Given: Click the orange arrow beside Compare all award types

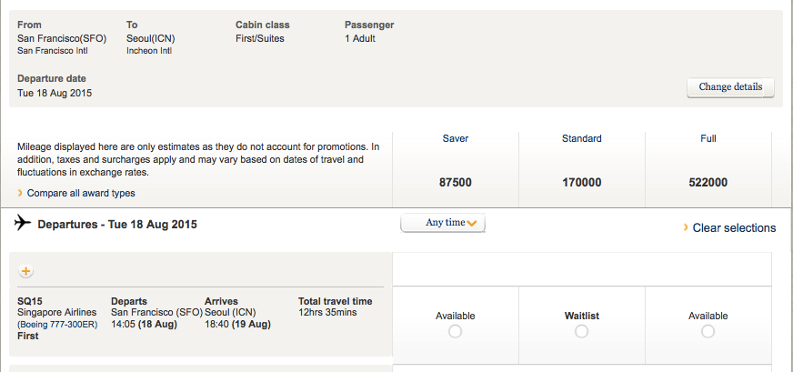Looking at the screenshot, I should 20,193.
